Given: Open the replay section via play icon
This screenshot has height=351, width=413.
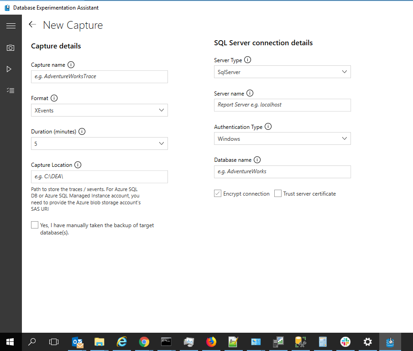Looking at the screenshot, I should [9, 69].
